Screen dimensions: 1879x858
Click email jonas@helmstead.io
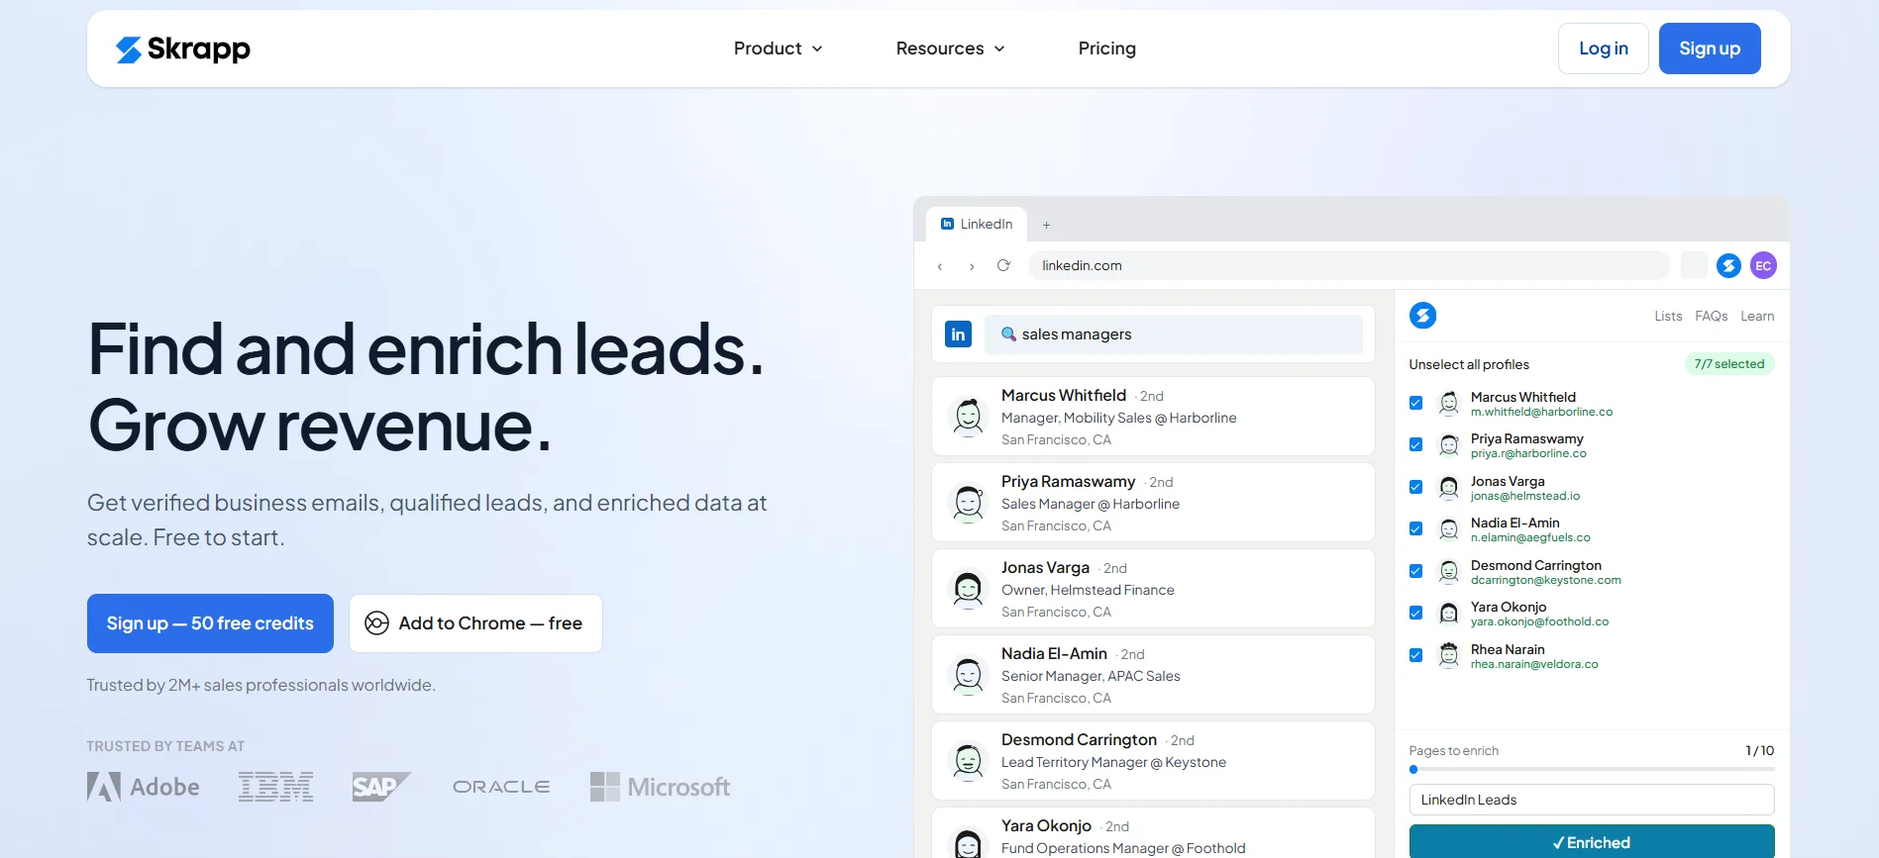pos(1525,496)
